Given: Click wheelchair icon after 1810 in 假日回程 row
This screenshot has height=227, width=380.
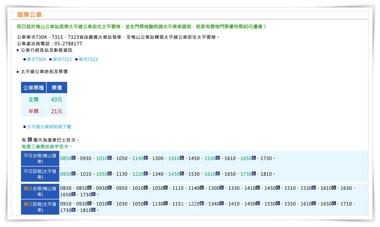Looking at the screenshot, I should tap(93, 210).
